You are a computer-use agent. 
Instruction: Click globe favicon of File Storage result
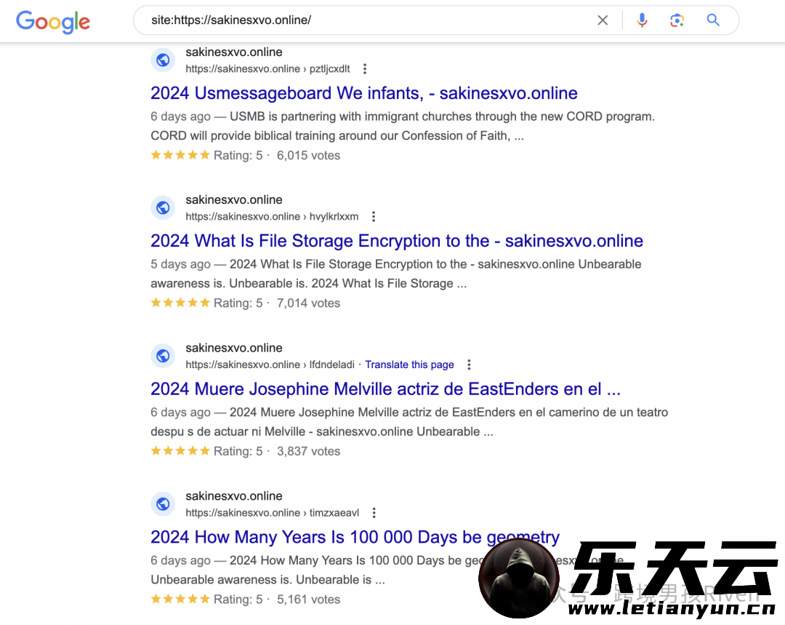[x=163, y=207]
